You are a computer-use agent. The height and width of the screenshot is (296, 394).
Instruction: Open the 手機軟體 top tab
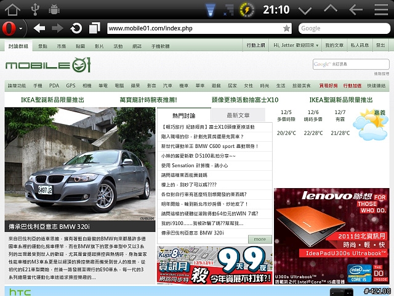[160, 46]
